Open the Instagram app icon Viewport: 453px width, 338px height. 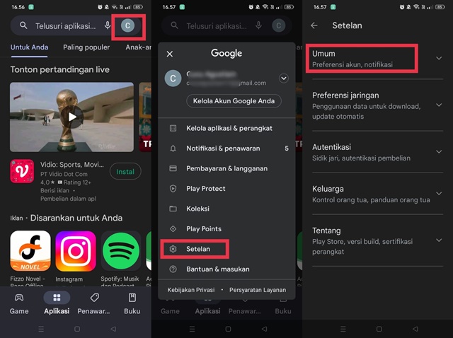coord(76,251)
